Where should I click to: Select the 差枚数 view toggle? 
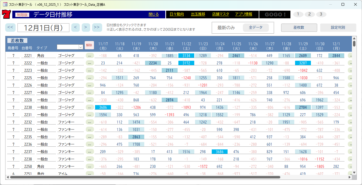[x=299, y=28]
